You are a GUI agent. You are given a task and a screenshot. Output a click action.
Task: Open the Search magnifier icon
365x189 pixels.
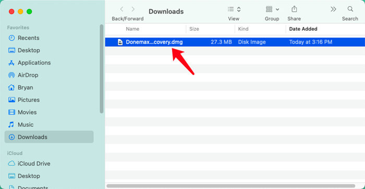point(350,9)
